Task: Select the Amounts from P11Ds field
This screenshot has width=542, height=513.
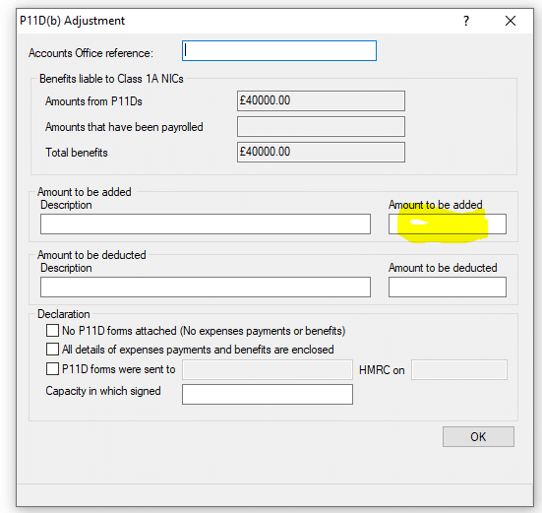Action: point(321,100)
